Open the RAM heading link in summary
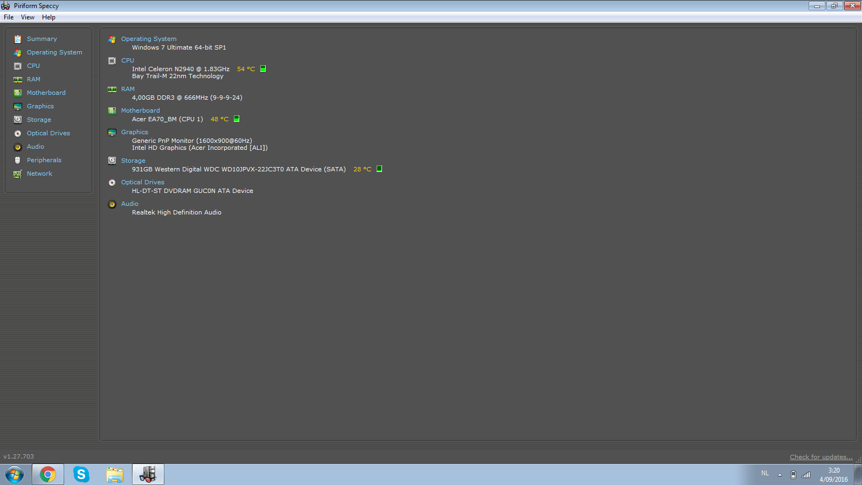Screen dimensions: 862x485 128,89
